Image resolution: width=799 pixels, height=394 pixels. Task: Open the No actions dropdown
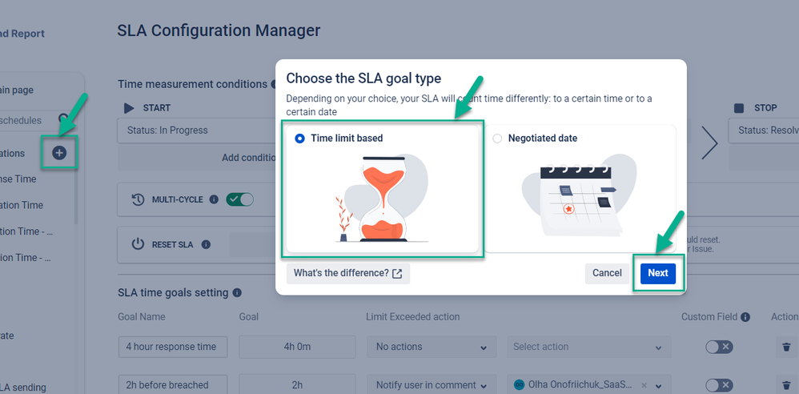(429, 347)
